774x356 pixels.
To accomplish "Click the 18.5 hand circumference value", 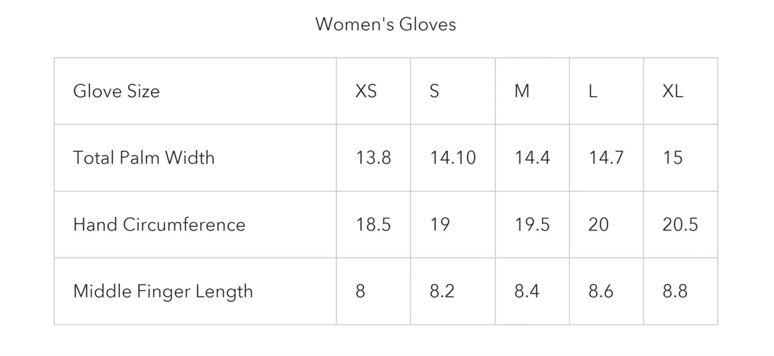I will [x=373, y=225].
